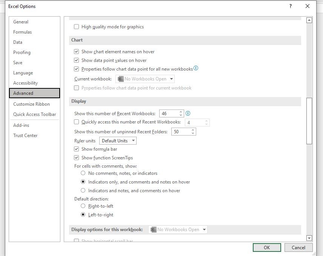Click Cancel to discard changes
This screenshot has height=256, width=323.
coord(298,248)
